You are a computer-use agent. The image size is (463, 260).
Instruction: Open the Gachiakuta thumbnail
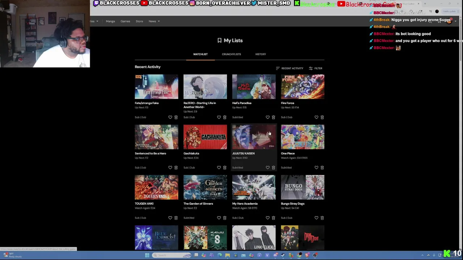pyautogui.click(x=205, y=137)
